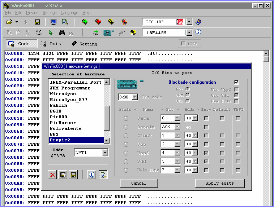The width and height of the screenshot is (274, 207).
Task: Click the code view scroll-up arrow
Action: coord(266,53)
